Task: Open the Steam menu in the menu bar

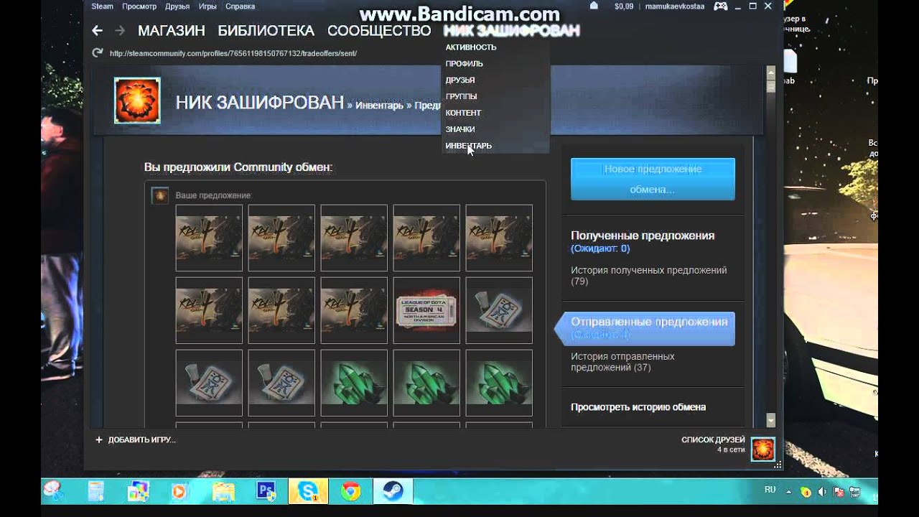Action: (x=102, y=6)
